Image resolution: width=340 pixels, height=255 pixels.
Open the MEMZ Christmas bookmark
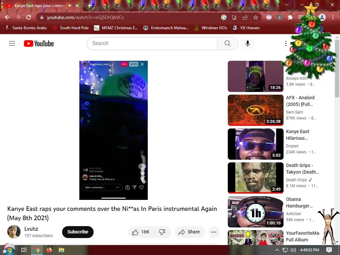pos(116,28)
